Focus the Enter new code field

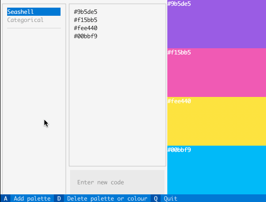pyautogui.click(x=117, y=182)
